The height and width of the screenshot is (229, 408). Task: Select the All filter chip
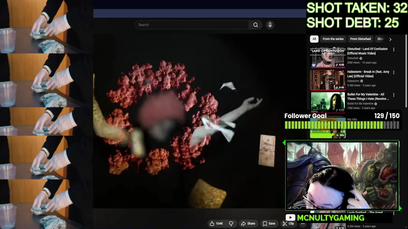pyautogui.click(x=314, y=39)
